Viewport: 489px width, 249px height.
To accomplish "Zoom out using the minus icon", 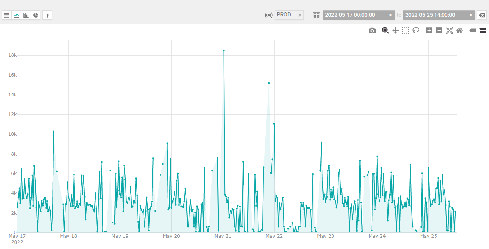I will [x=439, y=30].
